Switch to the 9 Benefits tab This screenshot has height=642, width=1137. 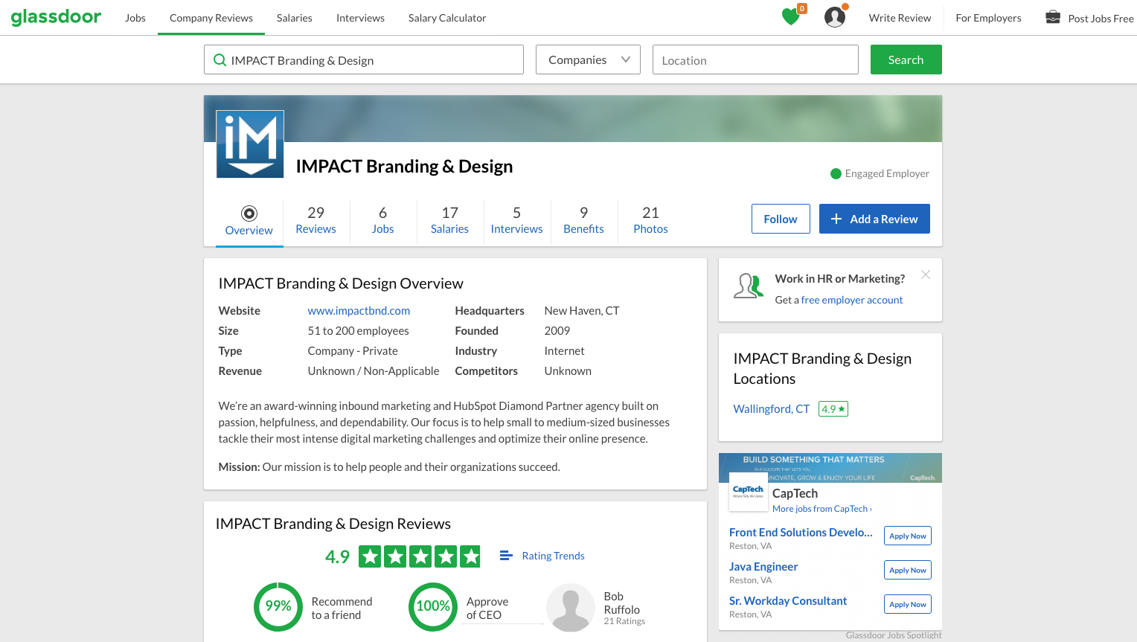(583, 220)
